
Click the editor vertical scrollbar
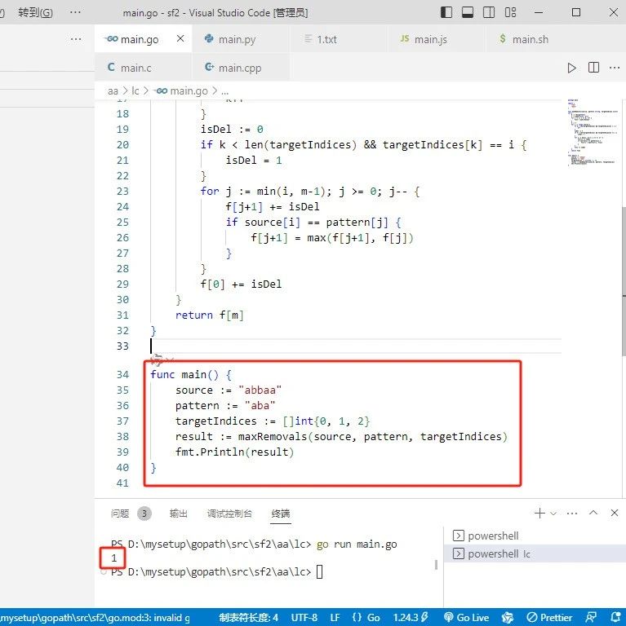[624, 281]
